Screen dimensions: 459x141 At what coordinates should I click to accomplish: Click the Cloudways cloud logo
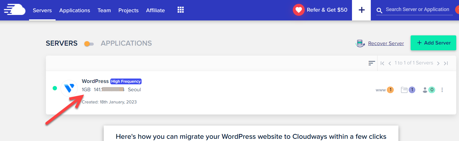[x=14, y=9]
